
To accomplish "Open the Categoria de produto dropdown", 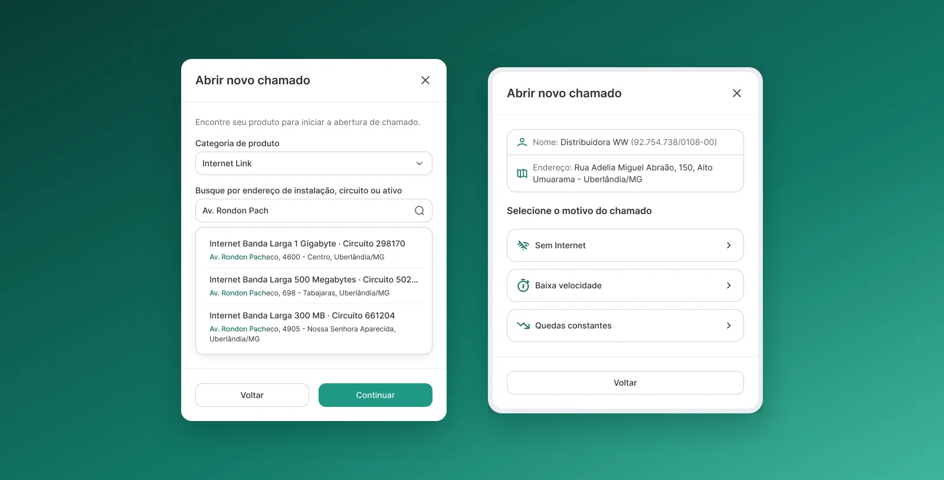I will [314, 163].
